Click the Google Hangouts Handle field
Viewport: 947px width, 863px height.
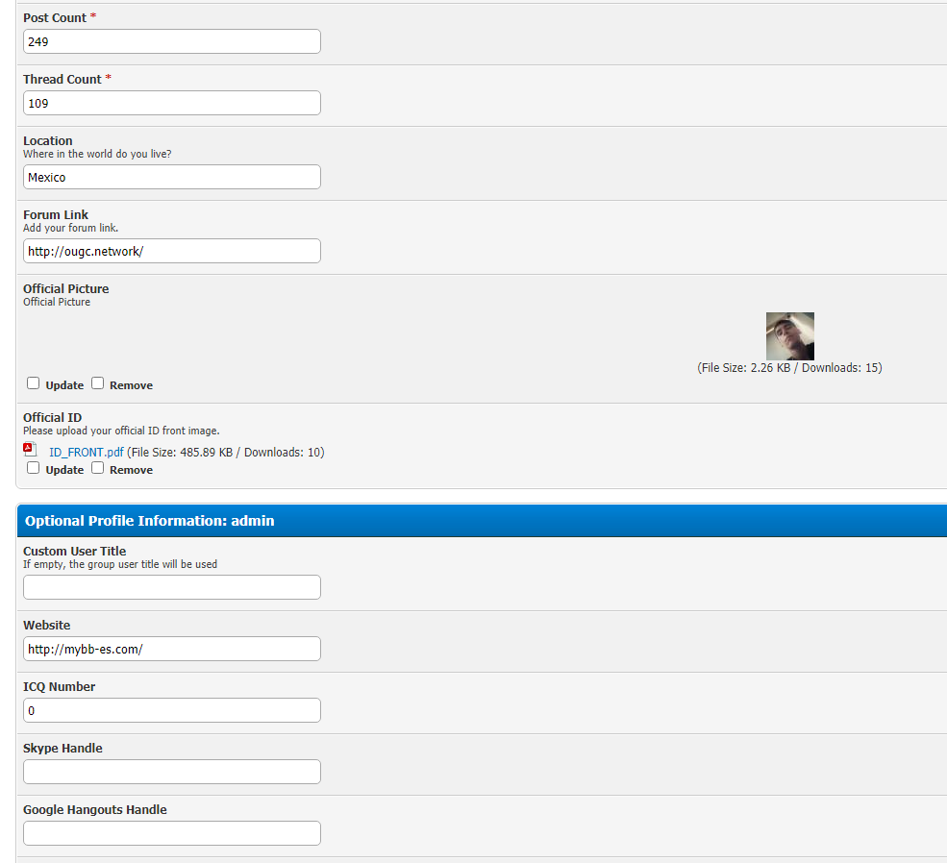tap(171, 834)
